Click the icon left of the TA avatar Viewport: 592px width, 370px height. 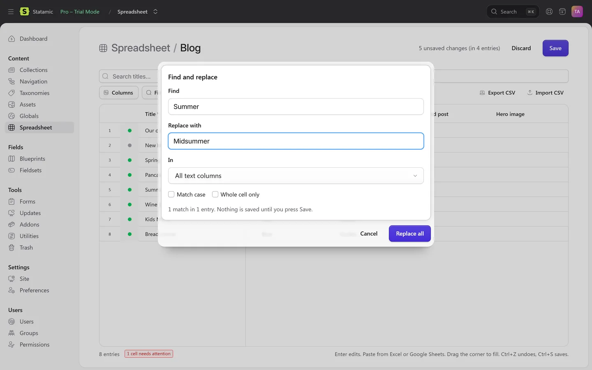click(562, 12)
